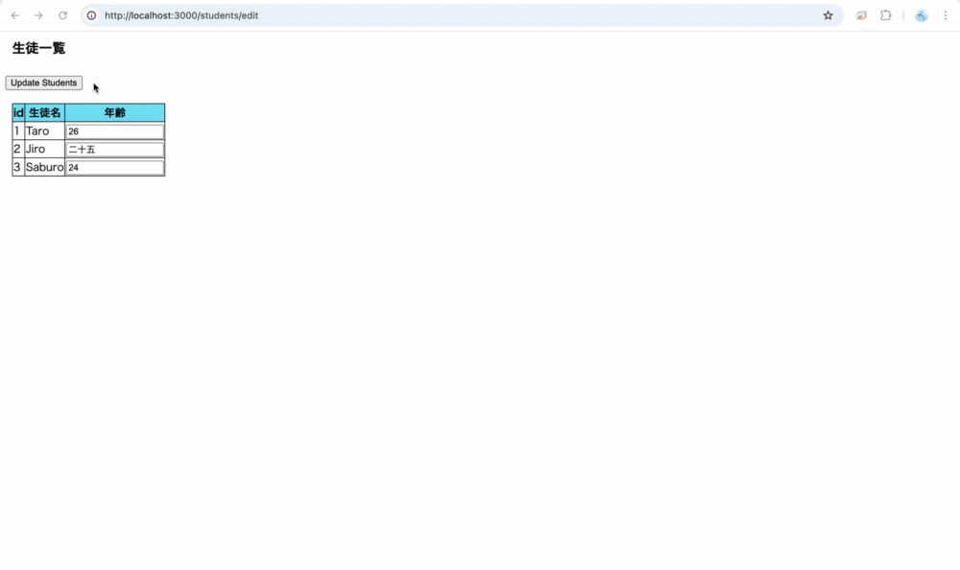Open the three-dot browser menu
The width and height of the screenshot is (960, 570).
coord(946,15)
